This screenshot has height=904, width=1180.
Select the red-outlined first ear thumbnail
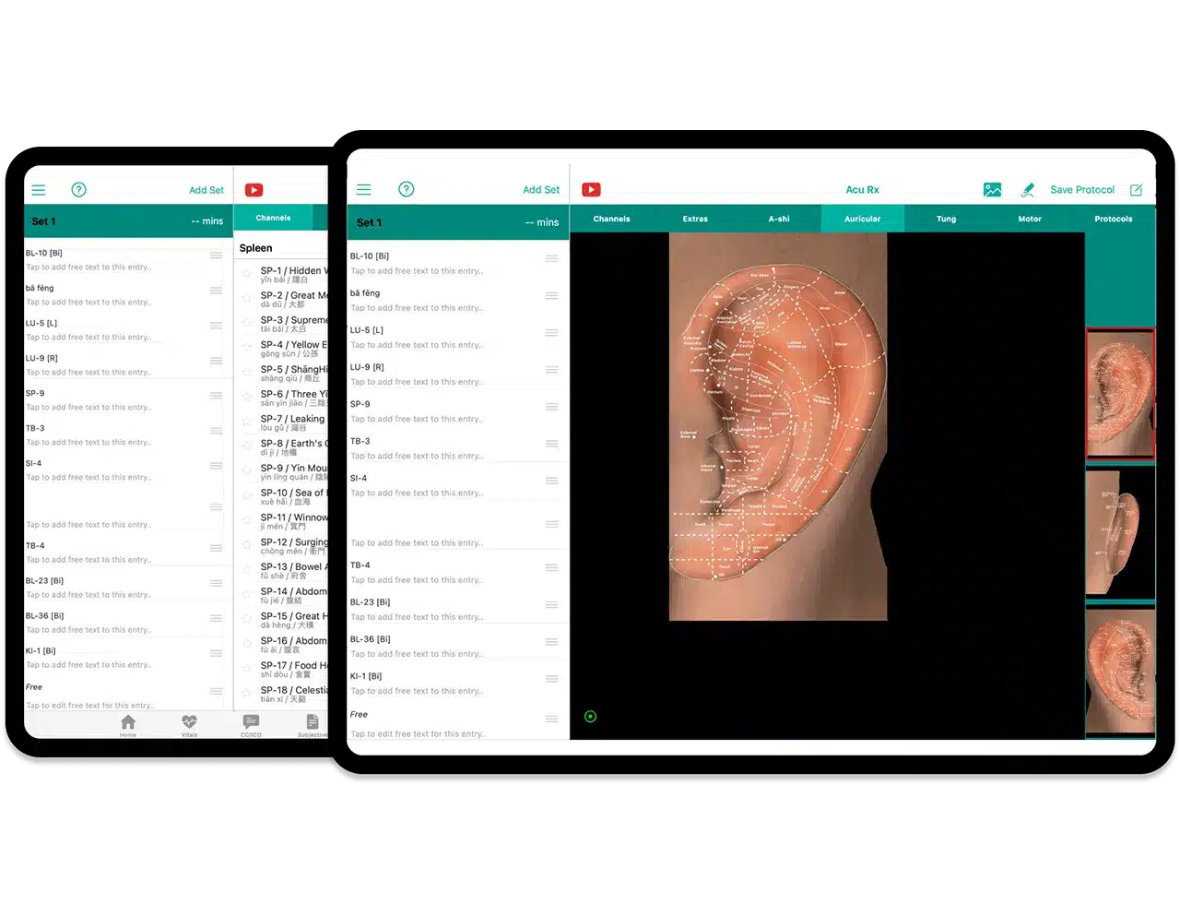coord(1119,394)
